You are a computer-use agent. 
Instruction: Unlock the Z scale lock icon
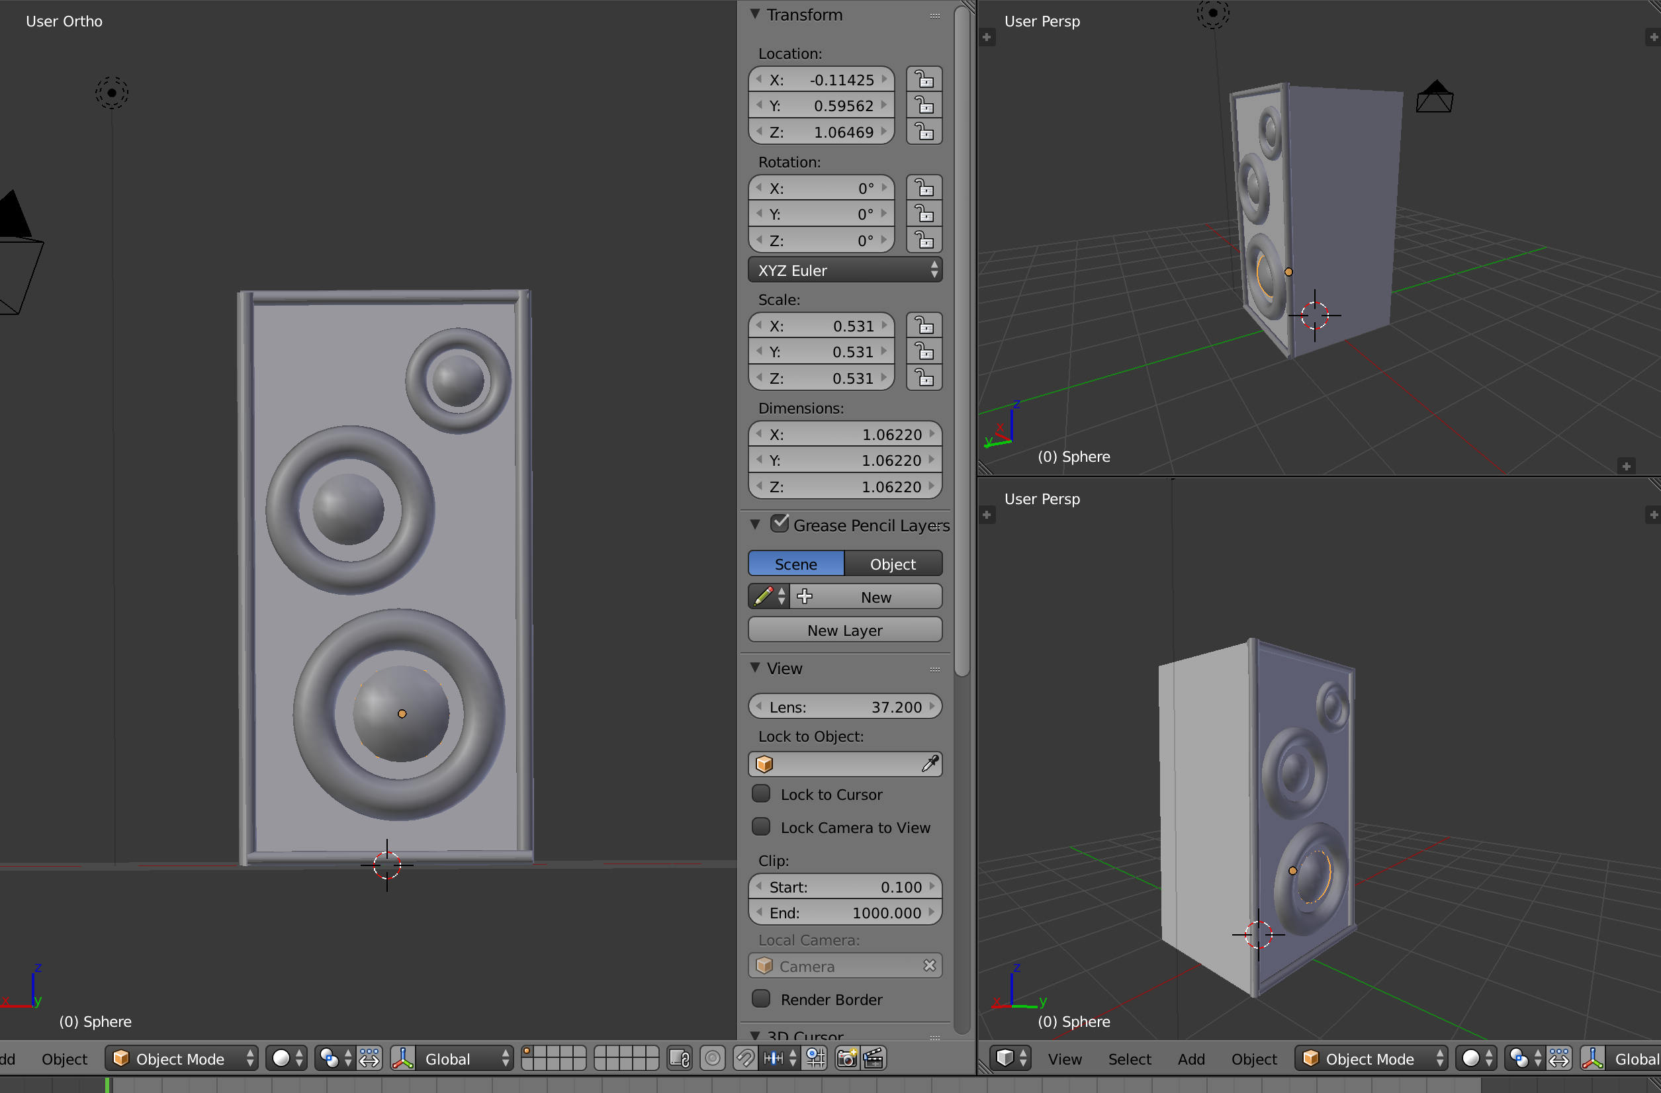click(x=924, y=378)
